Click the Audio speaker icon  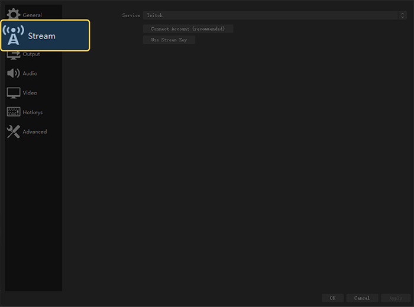(13, 73)
